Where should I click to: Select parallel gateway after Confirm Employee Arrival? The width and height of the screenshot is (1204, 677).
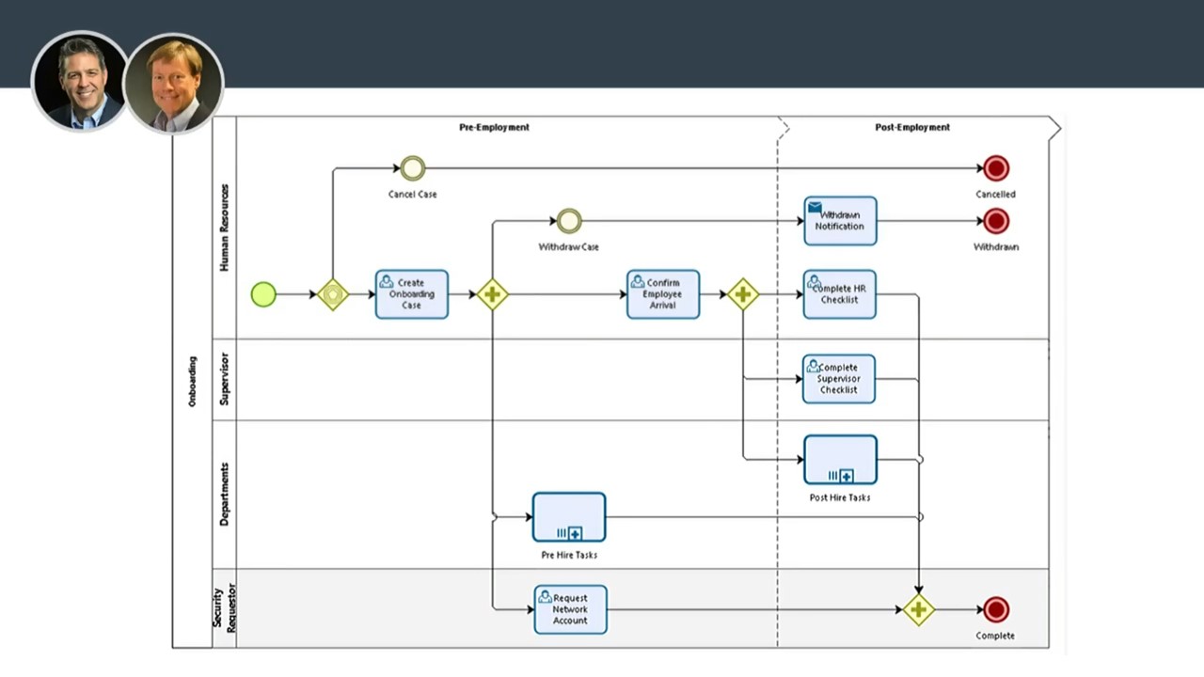tap(742, 294)
